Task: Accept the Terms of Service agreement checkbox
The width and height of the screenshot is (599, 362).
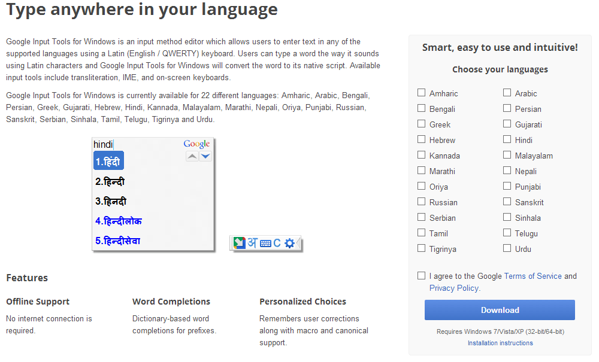Action: point(421,275)
